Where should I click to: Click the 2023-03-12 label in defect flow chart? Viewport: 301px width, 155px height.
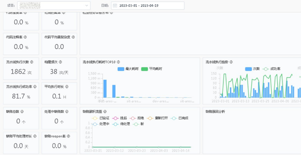115,151
